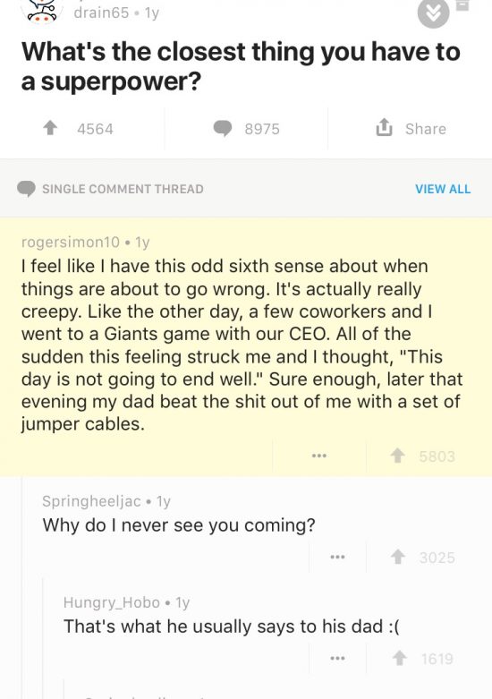The height and width of the screenshot is (699, 492).
Task: Open rogersimon10's user profile
Action: pyautogui.click(x=71, y=242)
